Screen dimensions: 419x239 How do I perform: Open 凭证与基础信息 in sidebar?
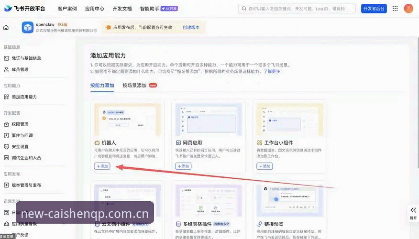point(26,58)
